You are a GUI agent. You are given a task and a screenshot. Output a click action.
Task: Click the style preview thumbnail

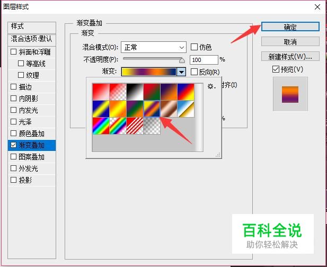(290, 94)
